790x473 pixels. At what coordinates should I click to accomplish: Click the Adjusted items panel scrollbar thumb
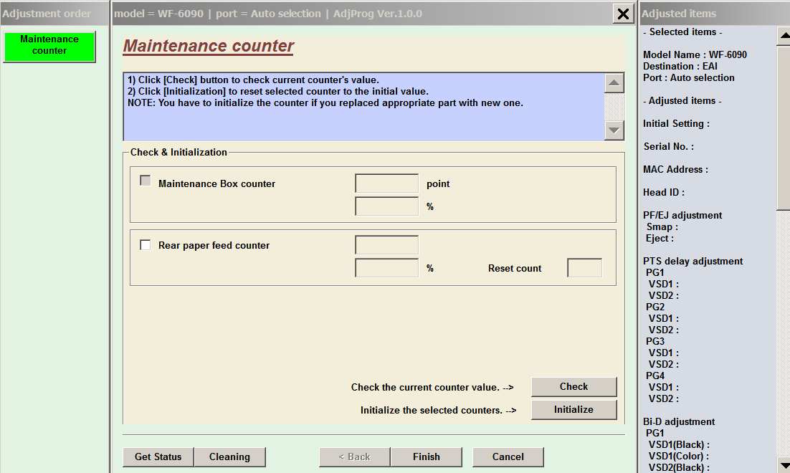tap(784, 128)
